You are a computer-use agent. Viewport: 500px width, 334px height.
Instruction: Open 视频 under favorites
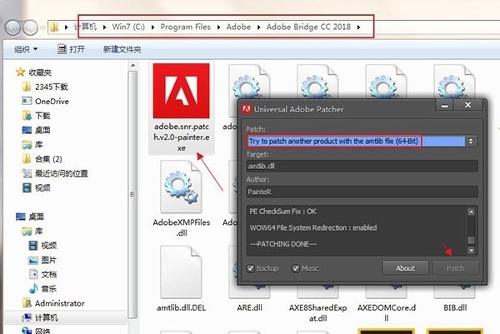(36, 187)
